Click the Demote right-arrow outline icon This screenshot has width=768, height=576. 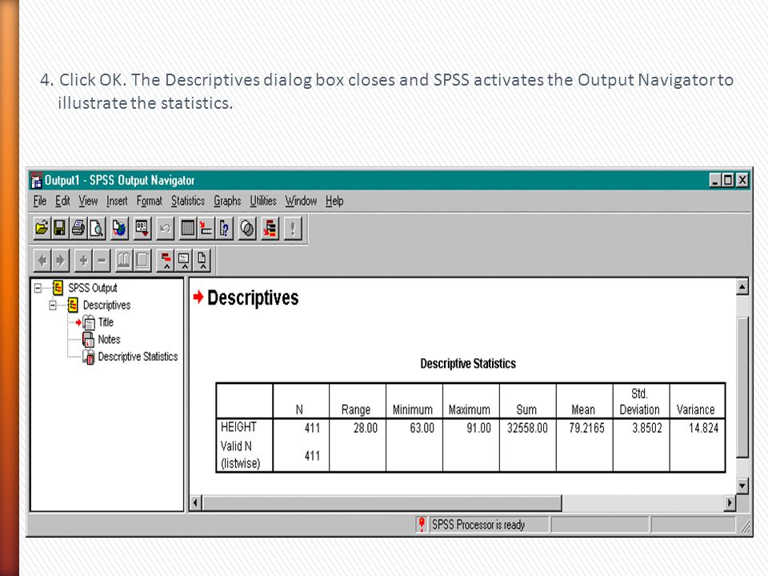click(x=60, y=260)
